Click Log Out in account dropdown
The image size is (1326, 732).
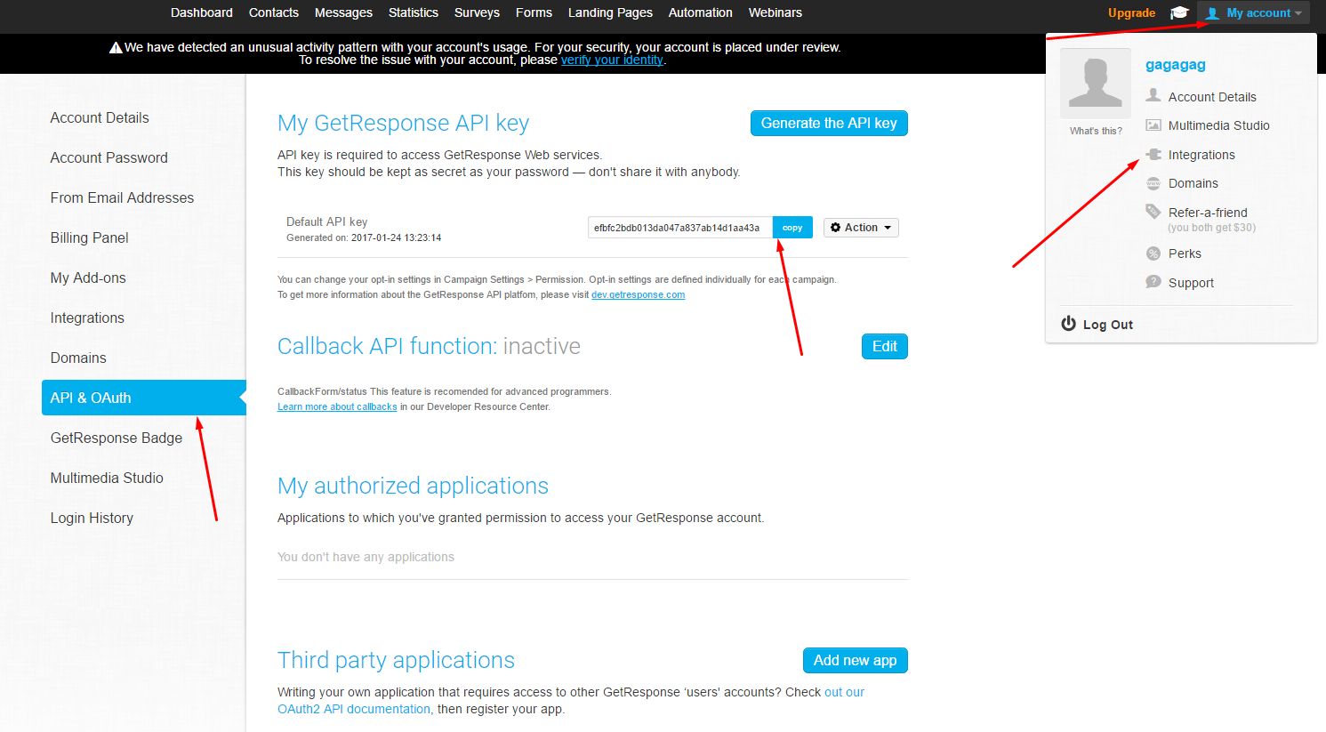tap(1108, 325)
